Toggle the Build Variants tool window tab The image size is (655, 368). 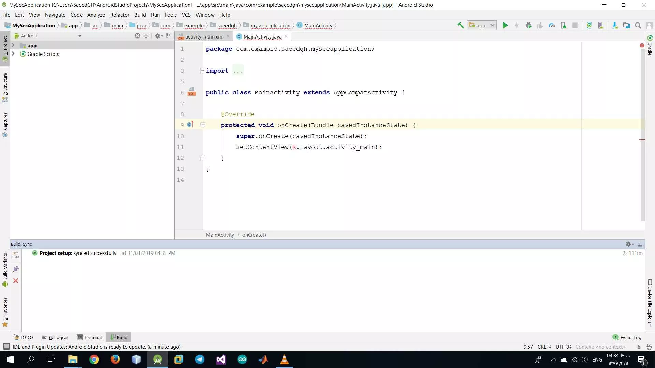tap(5, 270)
